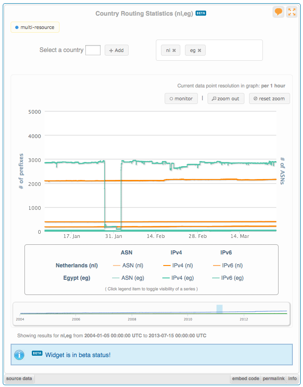Click the Select a country input field
Image resolution: width=303 pixels, height=387 pixels.
click(93, 50)
